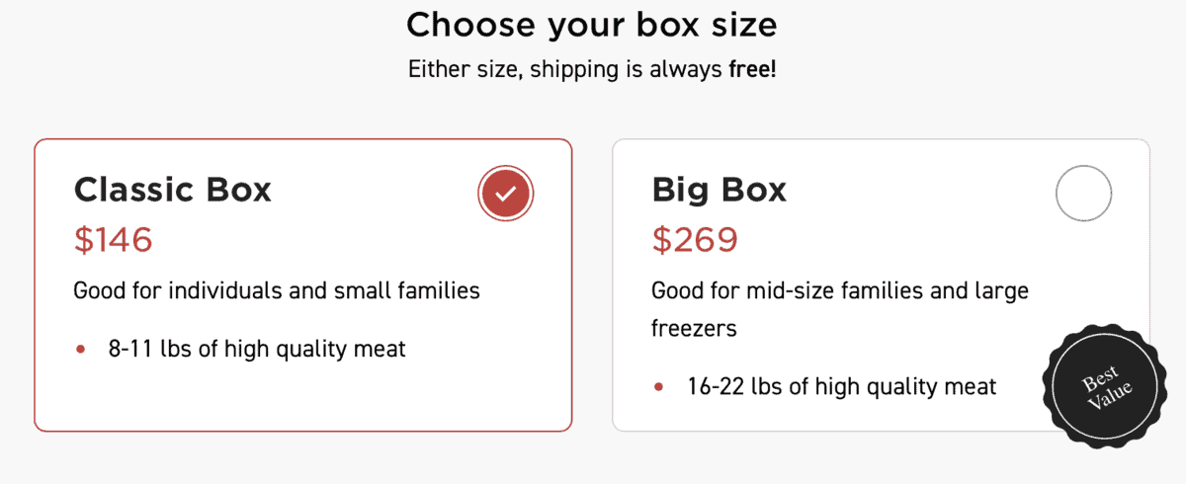Click the red bullet in Big Box

coord(658,387)
